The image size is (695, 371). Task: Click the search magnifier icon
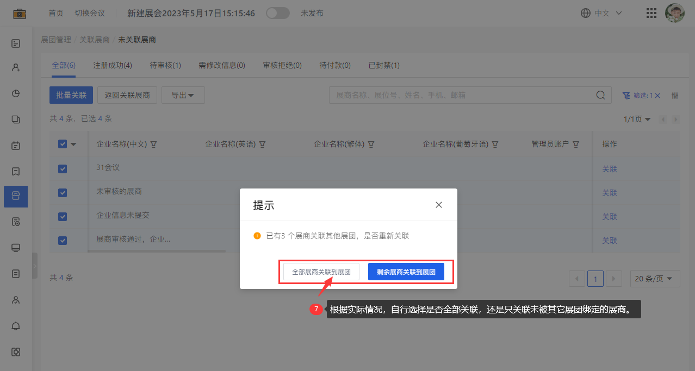pos(600,95)
